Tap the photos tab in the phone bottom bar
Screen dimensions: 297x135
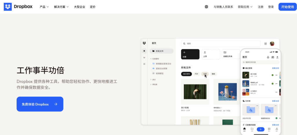269,129
